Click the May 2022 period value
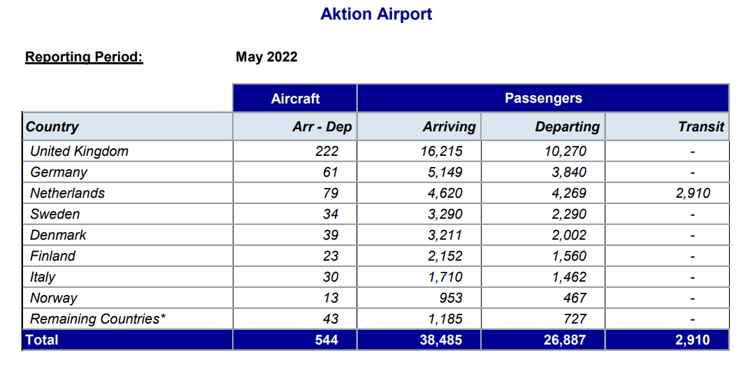This screenshot has width=748, height=369. click(266, 57)
